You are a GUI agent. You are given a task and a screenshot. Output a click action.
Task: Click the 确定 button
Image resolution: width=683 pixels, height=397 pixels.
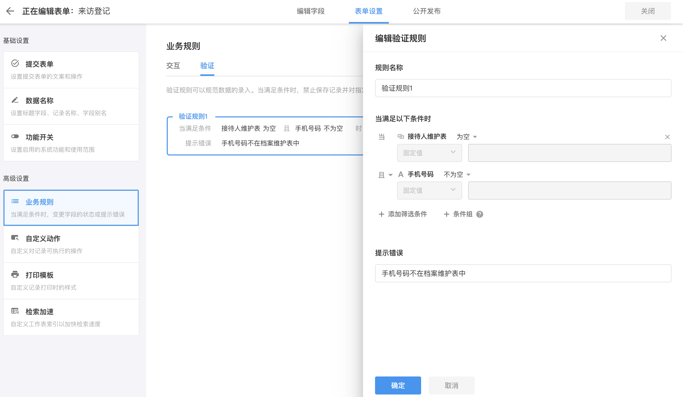click(x=398, y=385)
